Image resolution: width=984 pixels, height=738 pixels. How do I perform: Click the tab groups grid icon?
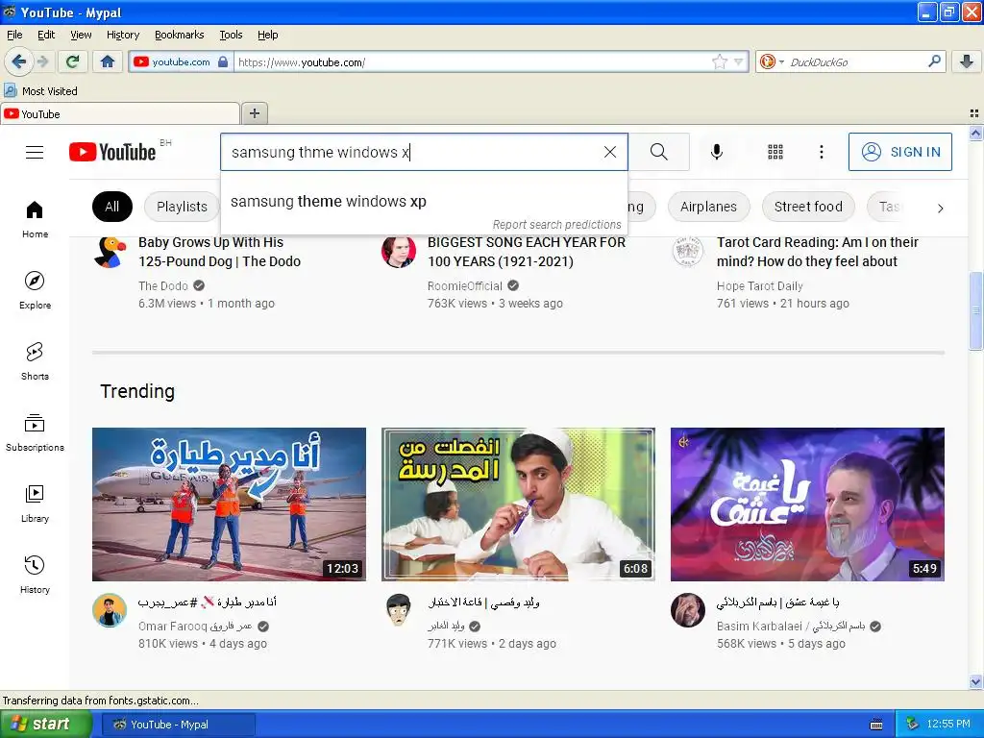tap(974, 113)
